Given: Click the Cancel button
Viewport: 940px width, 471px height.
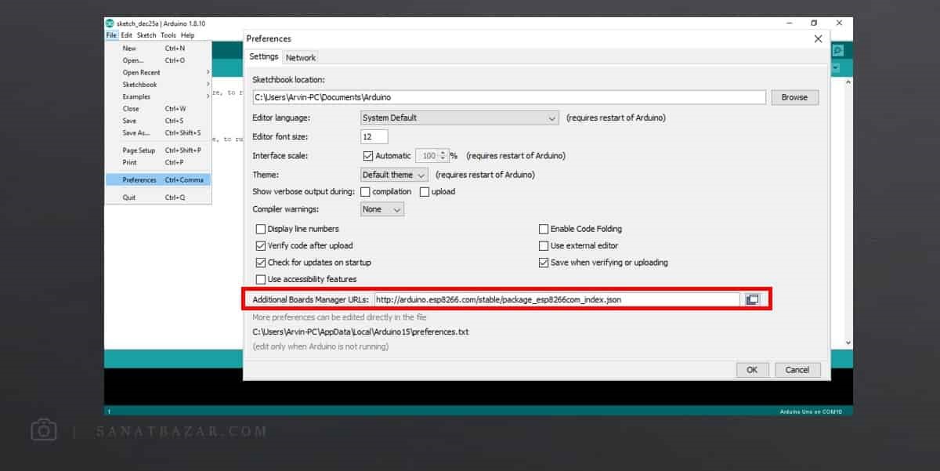Looking at the screenshot, I should 797,370.
